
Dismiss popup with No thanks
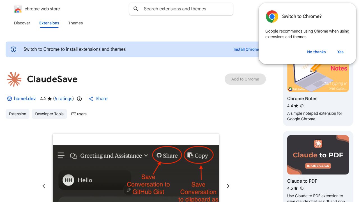[x=316, y=52]
